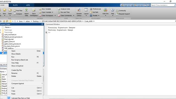This screenshot has height=99, width=176.
Task: Click the Save Workspace icon
Action: click(34, 10)
